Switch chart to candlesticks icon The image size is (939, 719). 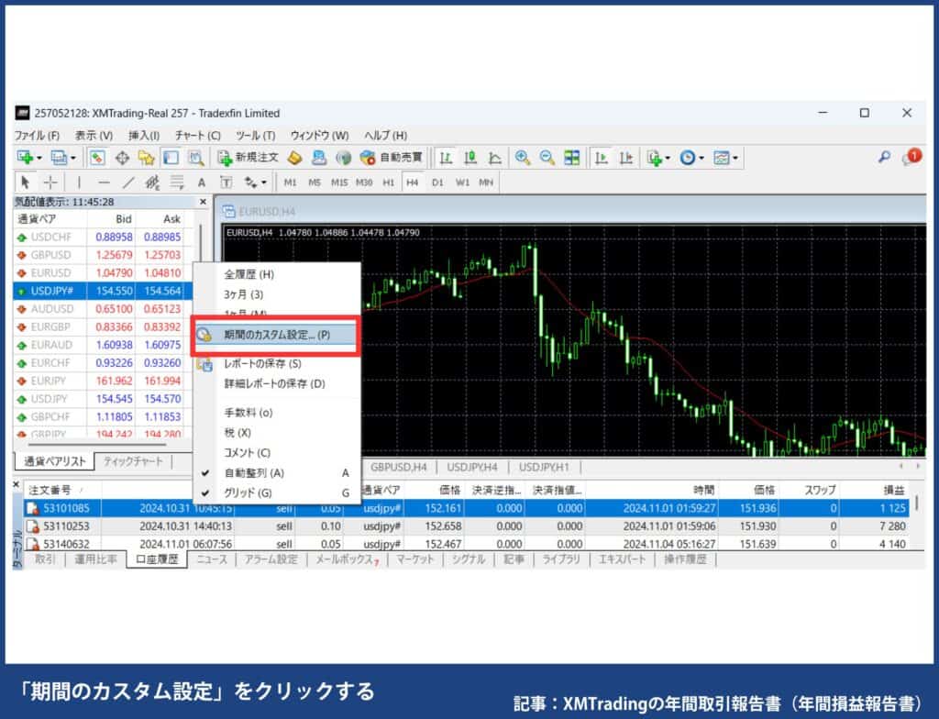click(470, 158)
